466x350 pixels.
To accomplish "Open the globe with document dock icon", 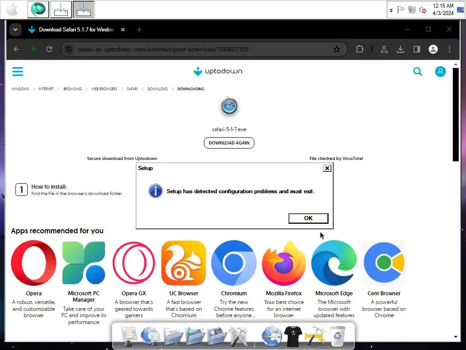I will click(150, 336).
